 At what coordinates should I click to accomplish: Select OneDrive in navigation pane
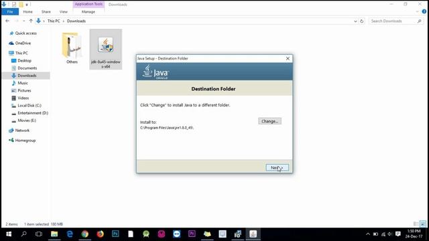pos(23,43)
